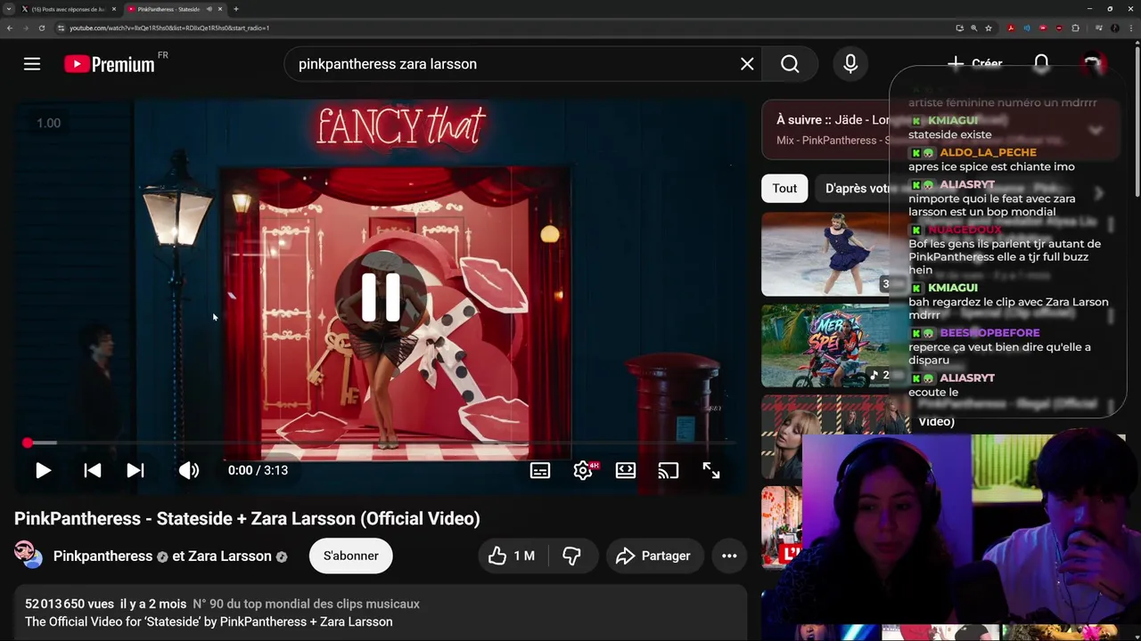Close the PinkPantheress YouTube browser tab
Viewport: 1141px width, 641px height.
[x=220, y=9]
